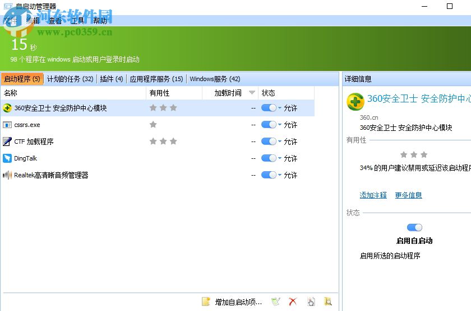The width and height of the screenshot is (471, 311).
Task: Click the one-star rating in cssrs.exe row
Action: coord(153,125)
